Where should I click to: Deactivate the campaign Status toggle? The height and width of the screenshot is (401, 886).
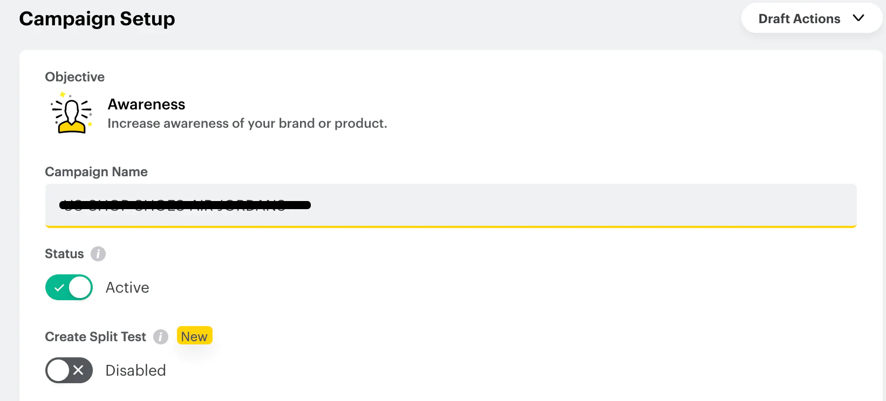[69, 287]
